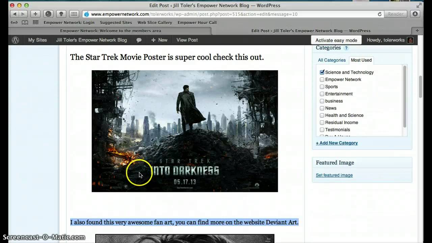Click the Reader button in the address bar
This screenshot has height=243, width=432.
pos(395,14)
